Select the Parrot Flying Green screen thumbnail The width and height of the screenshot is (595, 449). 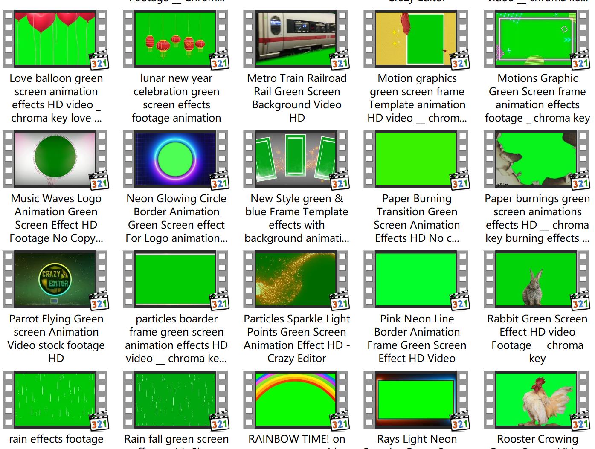point(55,279)
